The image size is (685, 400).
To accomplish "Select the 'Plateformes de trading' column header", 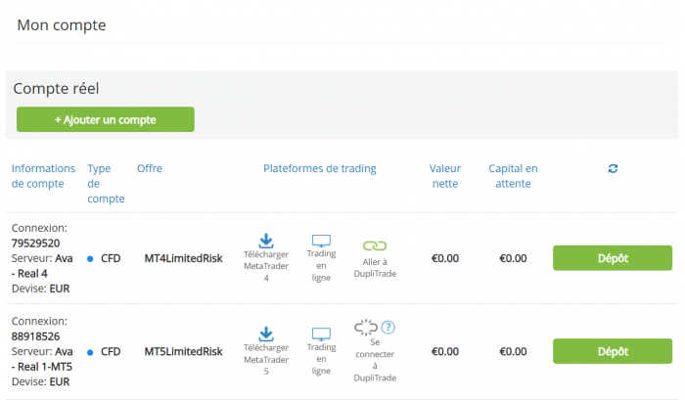I will tap(319, 169).
